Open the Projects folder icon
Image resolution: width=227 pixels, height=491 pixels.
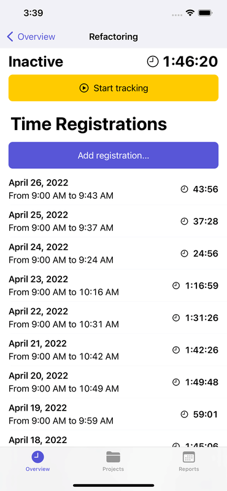tap(113, 457)
